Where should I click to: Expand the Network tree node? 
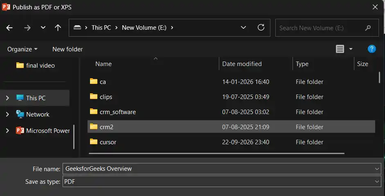[x=7, y=114]
